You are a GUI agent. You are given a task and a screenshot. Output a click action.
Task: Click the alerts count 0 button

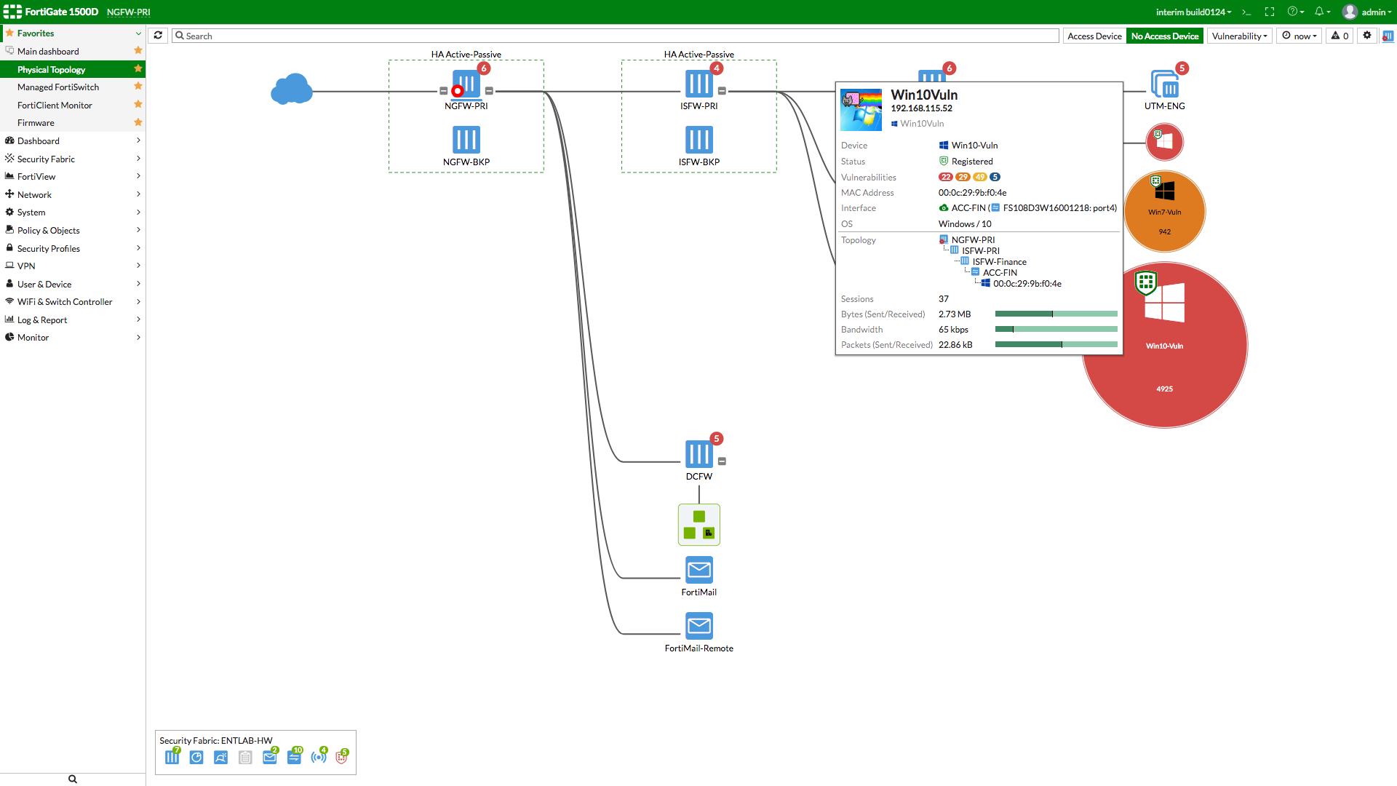1340,36
